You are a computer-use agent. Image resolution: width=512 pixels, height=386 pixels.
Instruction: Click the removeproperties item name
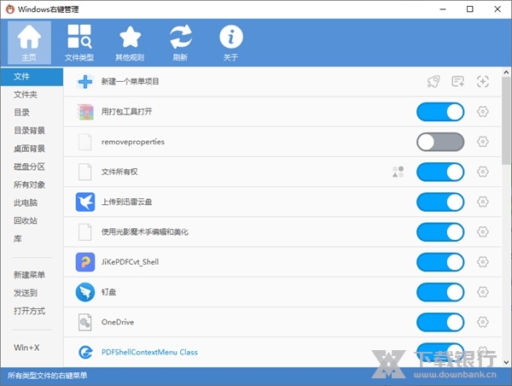(133, 142)
